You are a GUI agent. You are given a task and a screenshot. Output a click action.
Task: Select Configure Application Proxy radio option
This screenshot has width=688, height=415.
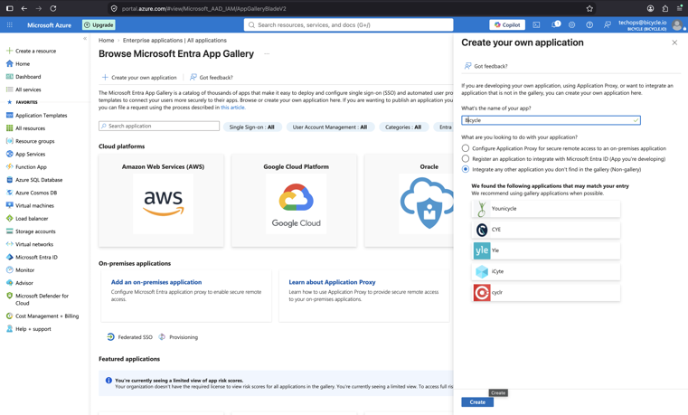465,148
